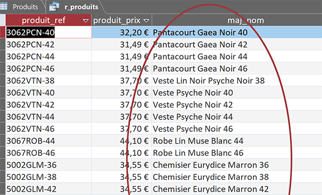Viewport: 322px width, 195px height.
Task: Click the cell 3062VTN-40
Action: tap(48, 93)
